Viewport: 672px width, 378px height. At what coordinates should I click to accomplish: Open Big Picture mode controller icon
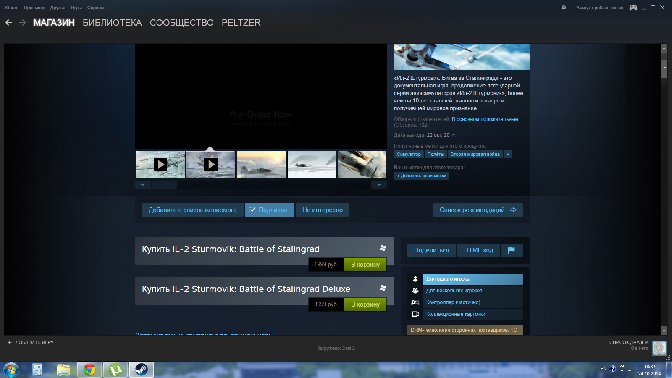tap(633, 8)
